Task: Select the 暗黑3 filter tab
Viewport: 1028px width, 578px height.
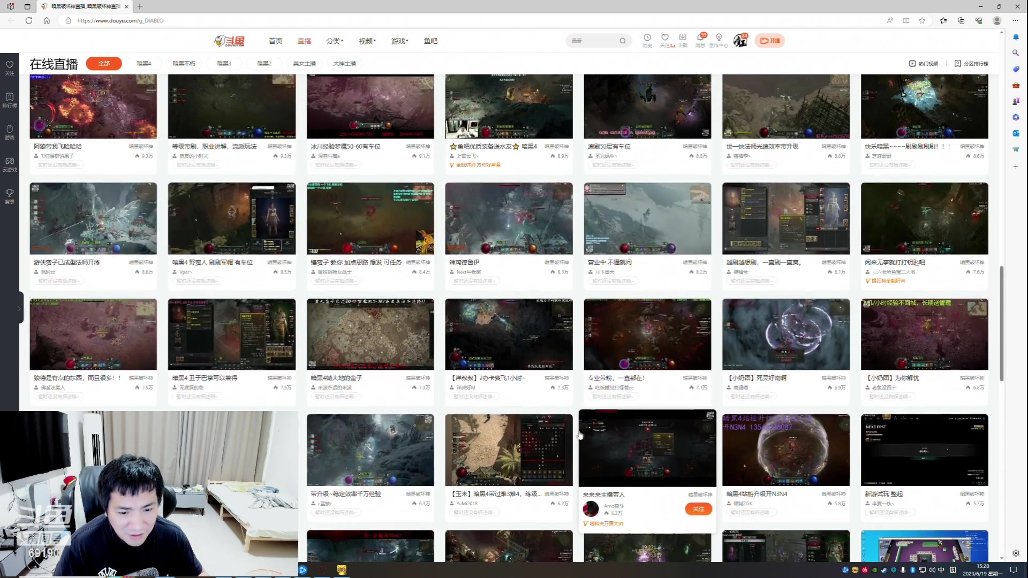Action: point(224,63)
